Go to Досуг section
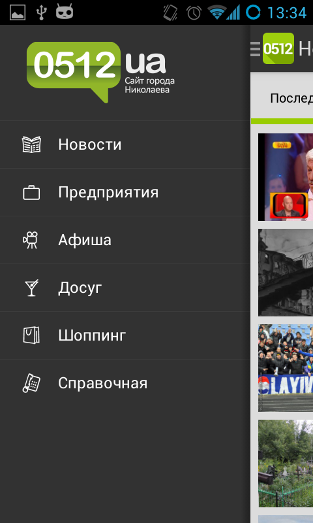Viewport: 313px width, 523px height. 125,288
